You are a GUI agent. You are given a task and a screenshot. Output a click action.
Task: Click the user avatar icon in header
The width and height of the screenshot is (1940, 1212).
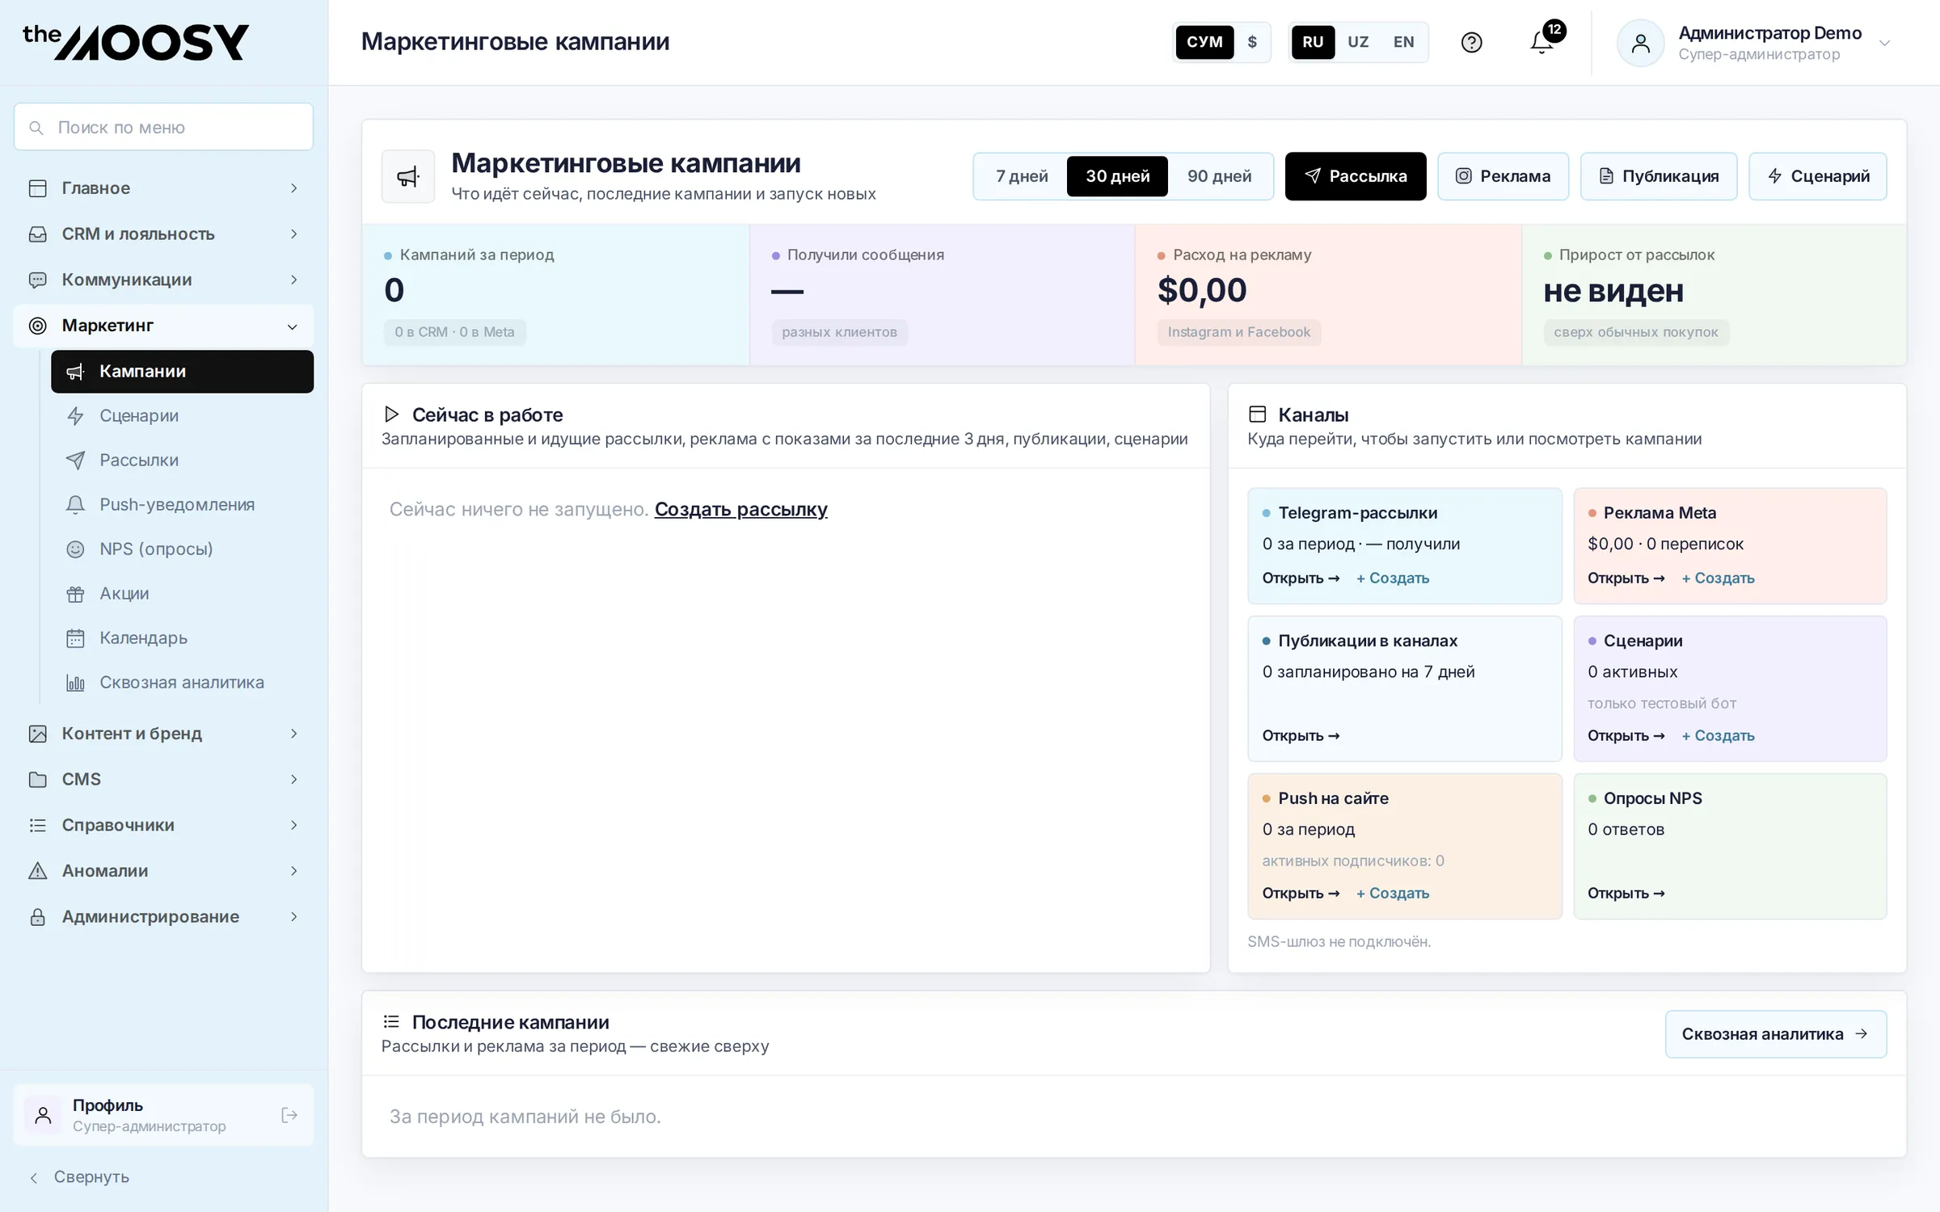(x=1640, y=43)
